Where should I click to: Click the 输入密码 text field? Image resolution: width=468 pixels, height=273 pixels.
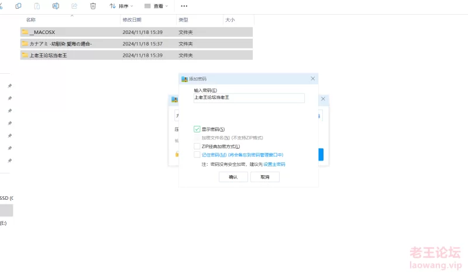point(249,98)
